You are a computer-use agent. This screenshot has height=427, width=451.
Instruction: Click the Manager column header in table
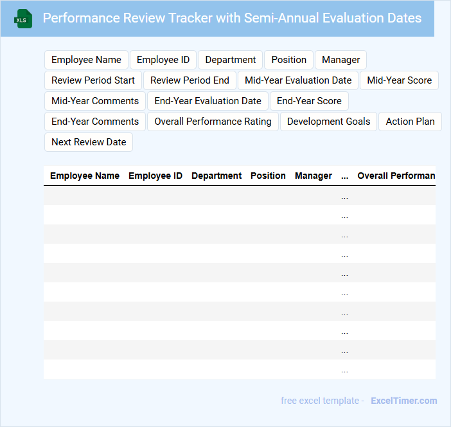point(314,176)
